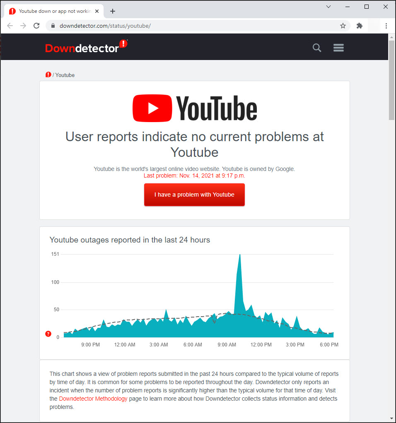Click the chart help question mark icon
The height and width of the screenshot is (423, 396).
[48, 334]
